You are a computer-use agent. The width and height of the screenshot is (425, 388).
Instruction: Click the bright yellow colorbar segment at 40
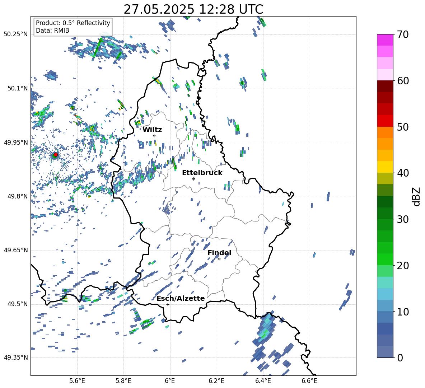click(385, 167)
